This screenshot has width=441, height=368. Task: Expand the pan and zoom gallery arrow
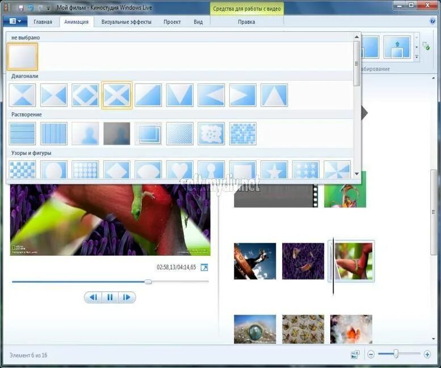tap(417, 57)
